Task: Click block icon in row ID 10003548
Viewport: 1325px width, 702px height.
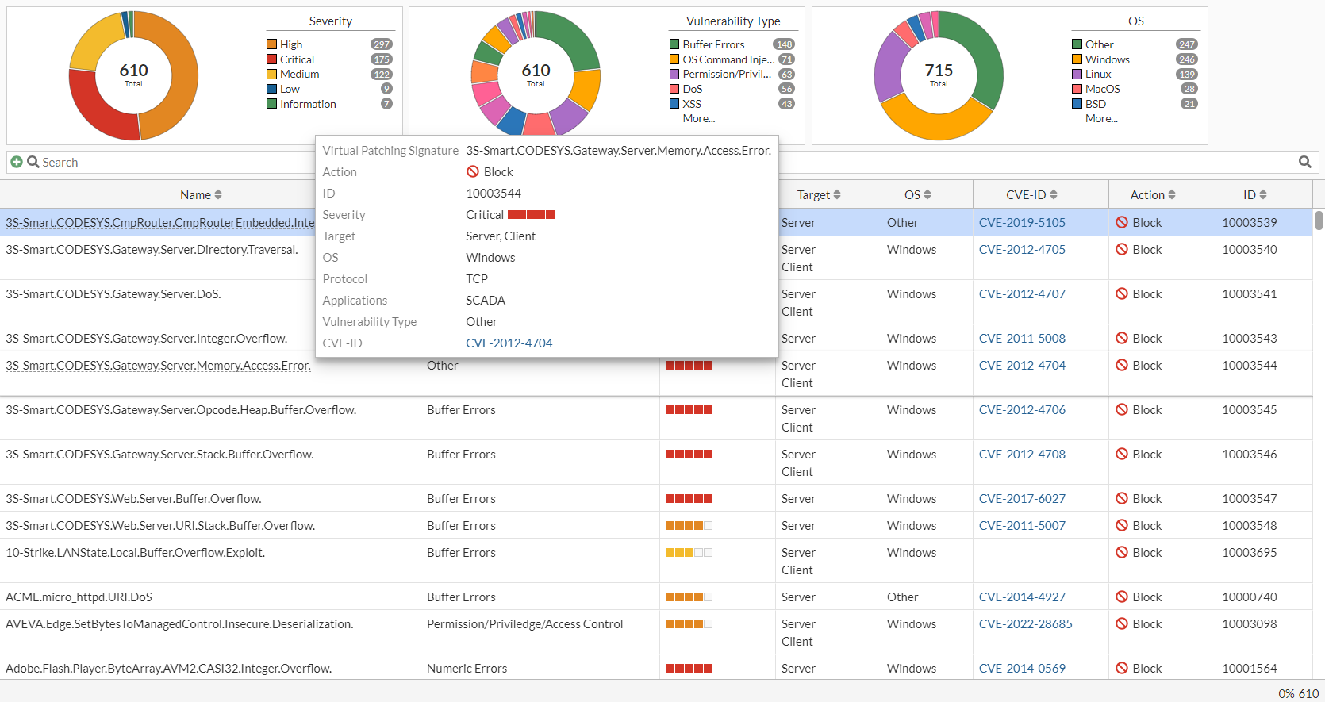Action: tap(1122, 526)
